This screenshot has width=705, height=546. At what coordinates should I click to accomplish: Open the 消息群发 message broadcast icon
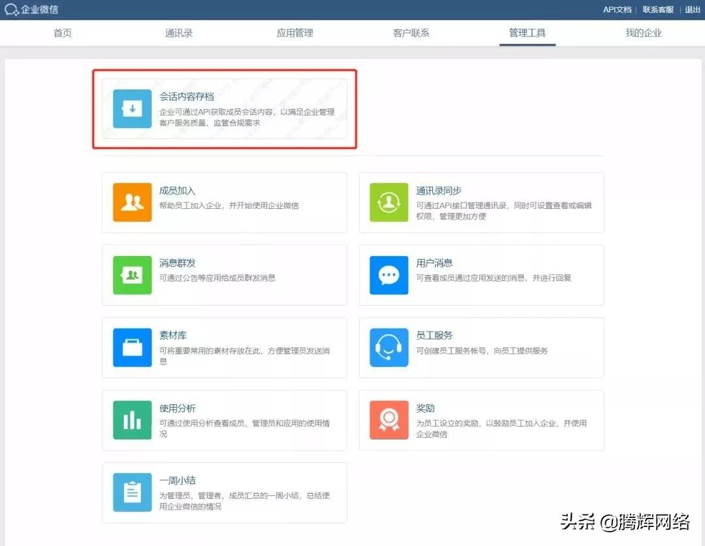click(132, 275)
